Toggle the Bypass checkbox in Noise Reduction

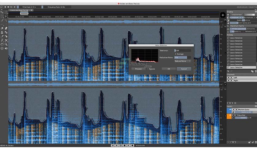pos(148,69)
